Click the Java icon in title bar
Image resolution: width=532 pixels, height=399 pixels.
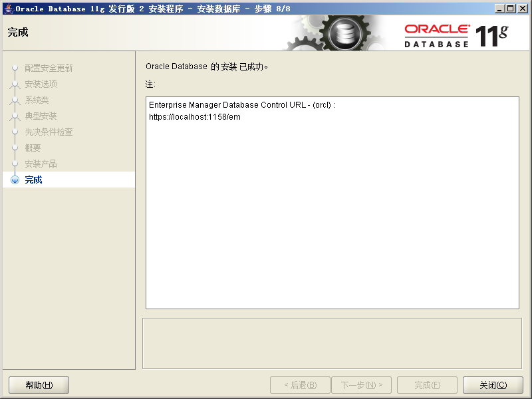coord(8,9)
